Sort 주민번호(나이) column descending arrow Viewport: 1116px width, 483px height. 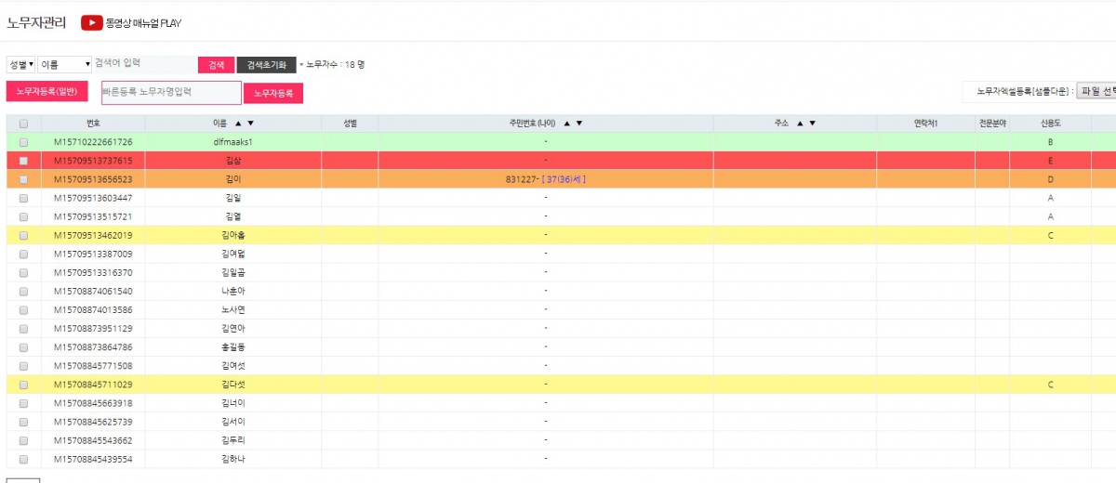579,124
